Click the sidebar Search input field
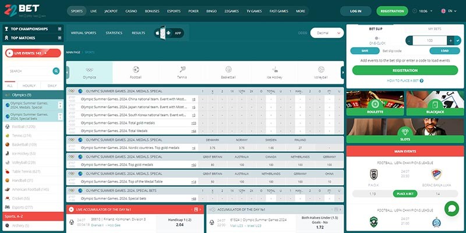The width and height of the screenshot is (466, 233). (x=30, y=71)
